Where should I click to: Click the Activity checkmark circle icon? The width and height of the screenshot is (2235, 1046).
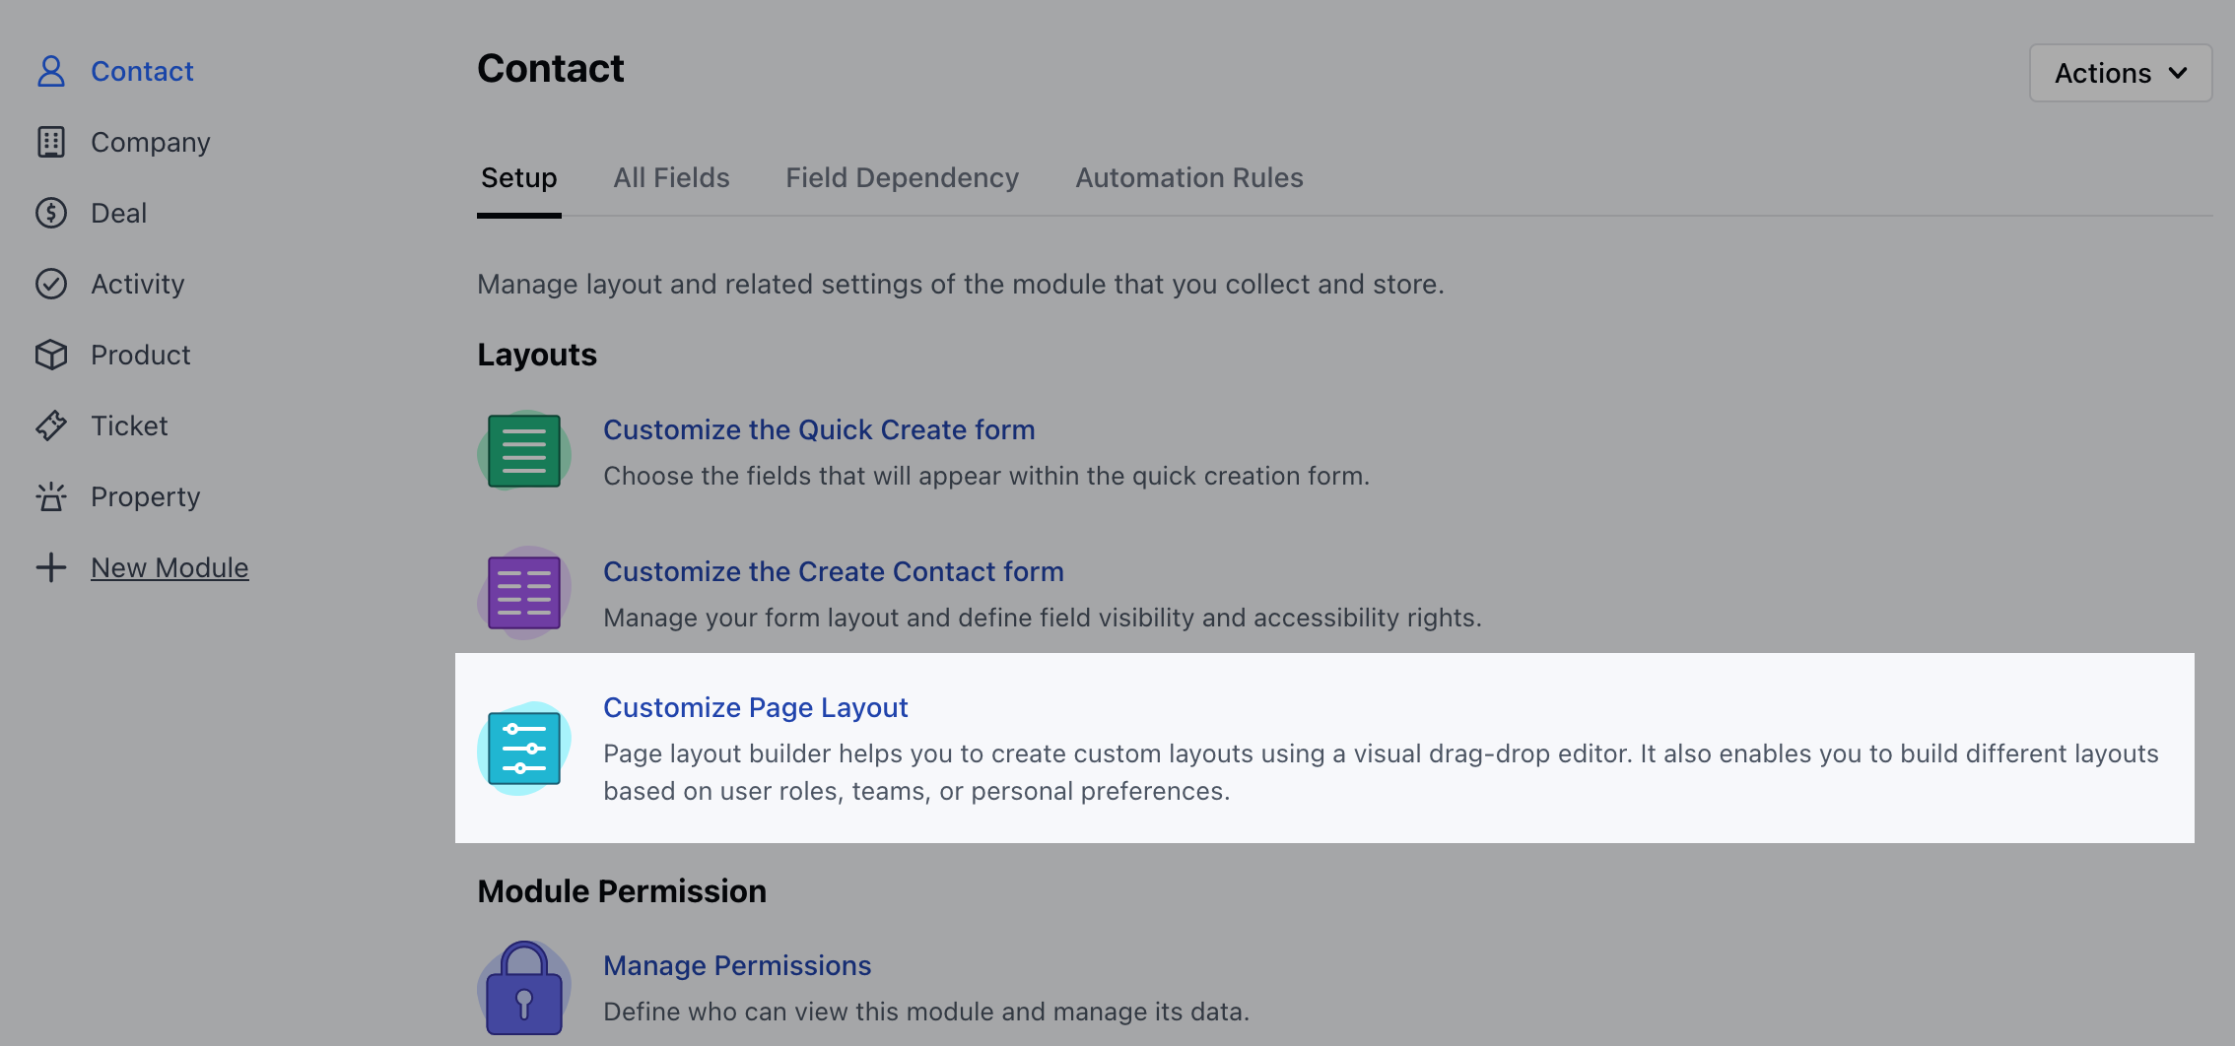pos(51,284)
